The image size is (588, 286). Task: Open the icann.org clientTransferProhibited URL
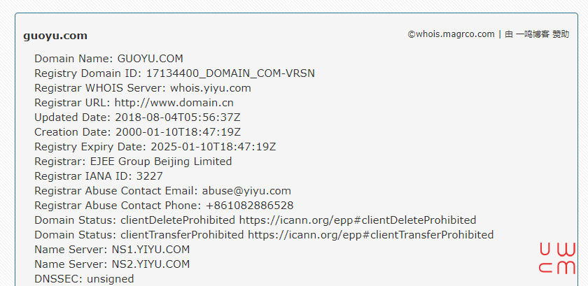tap(370, 235)
